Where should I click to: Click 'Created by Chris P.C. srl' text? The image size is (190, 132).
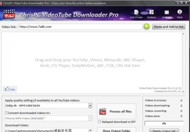pyautogui.click(x=168, y=91)
